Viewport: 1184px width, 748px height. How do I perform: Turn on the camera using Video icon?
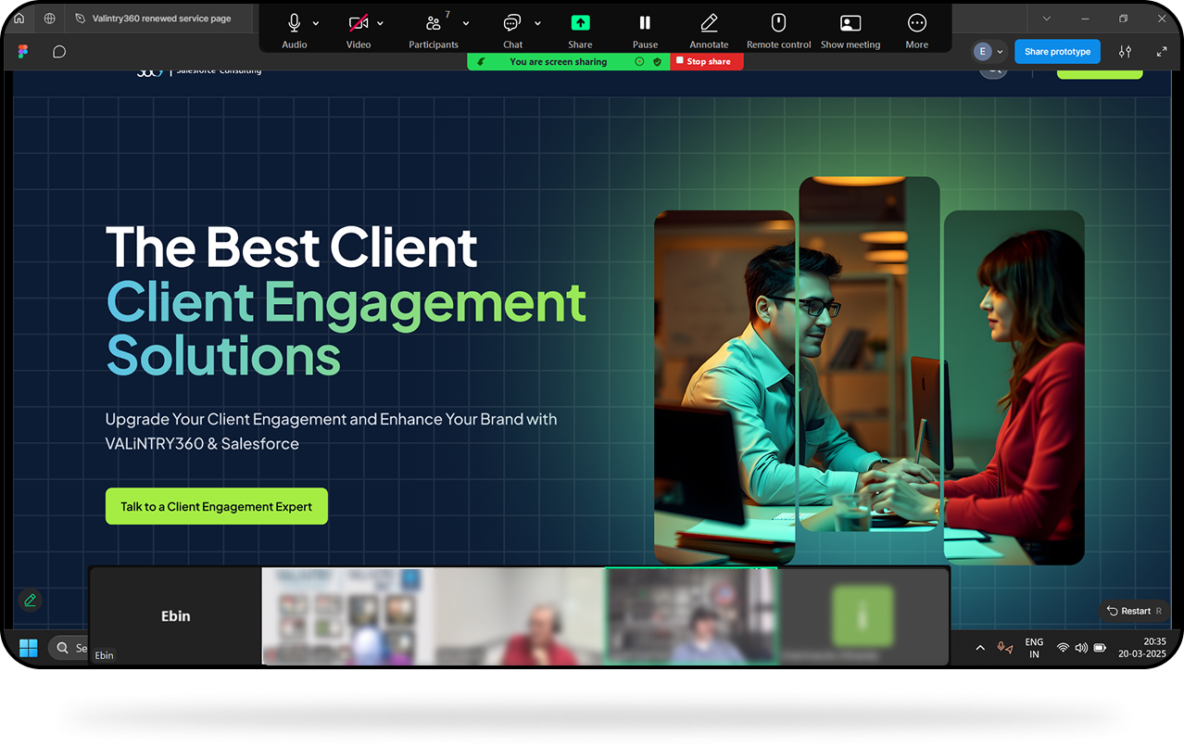359,23
